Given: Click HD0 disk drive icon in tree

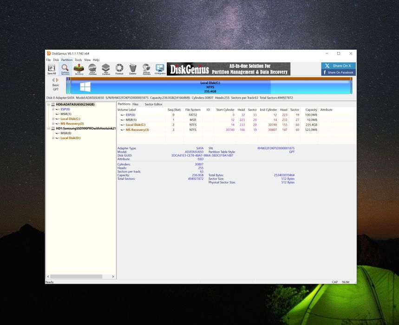Looking at the screenshot, I should (53, 104).
